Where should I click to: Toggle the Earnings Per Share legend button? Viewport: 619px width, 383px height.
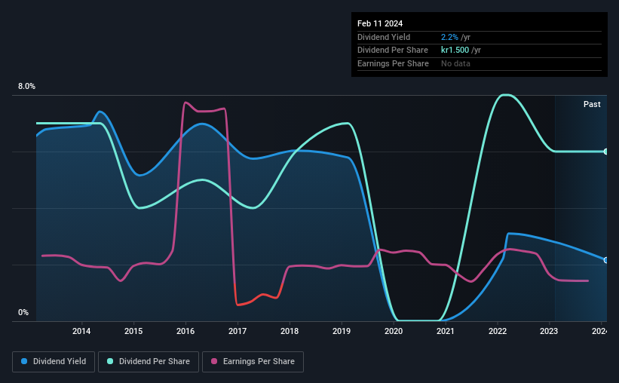click(253, 362)
